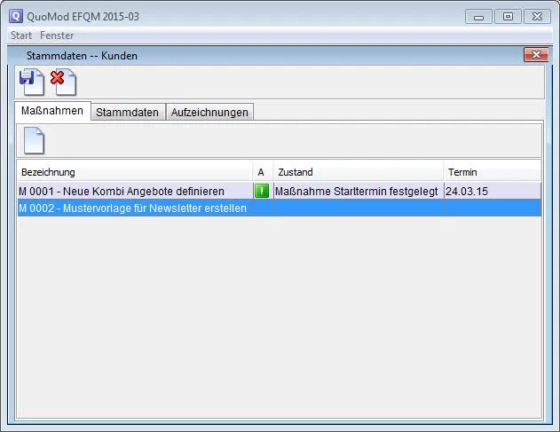Image resolution: width=560 pixels, height=432 pixels.
Task: Close the Stammdaten -- Kunden inner window
Action: click(535, 56)
